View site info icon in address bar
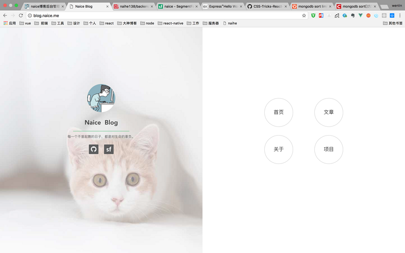Image resolution: width=405 pixels, height=253 pixels. [x=30, y=16]
